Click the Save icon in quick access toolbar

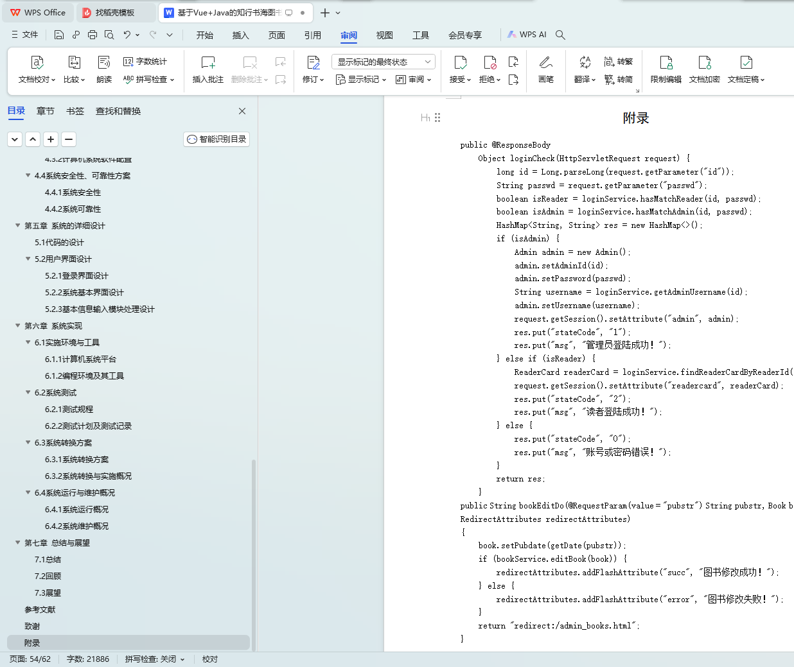point(59,35)
